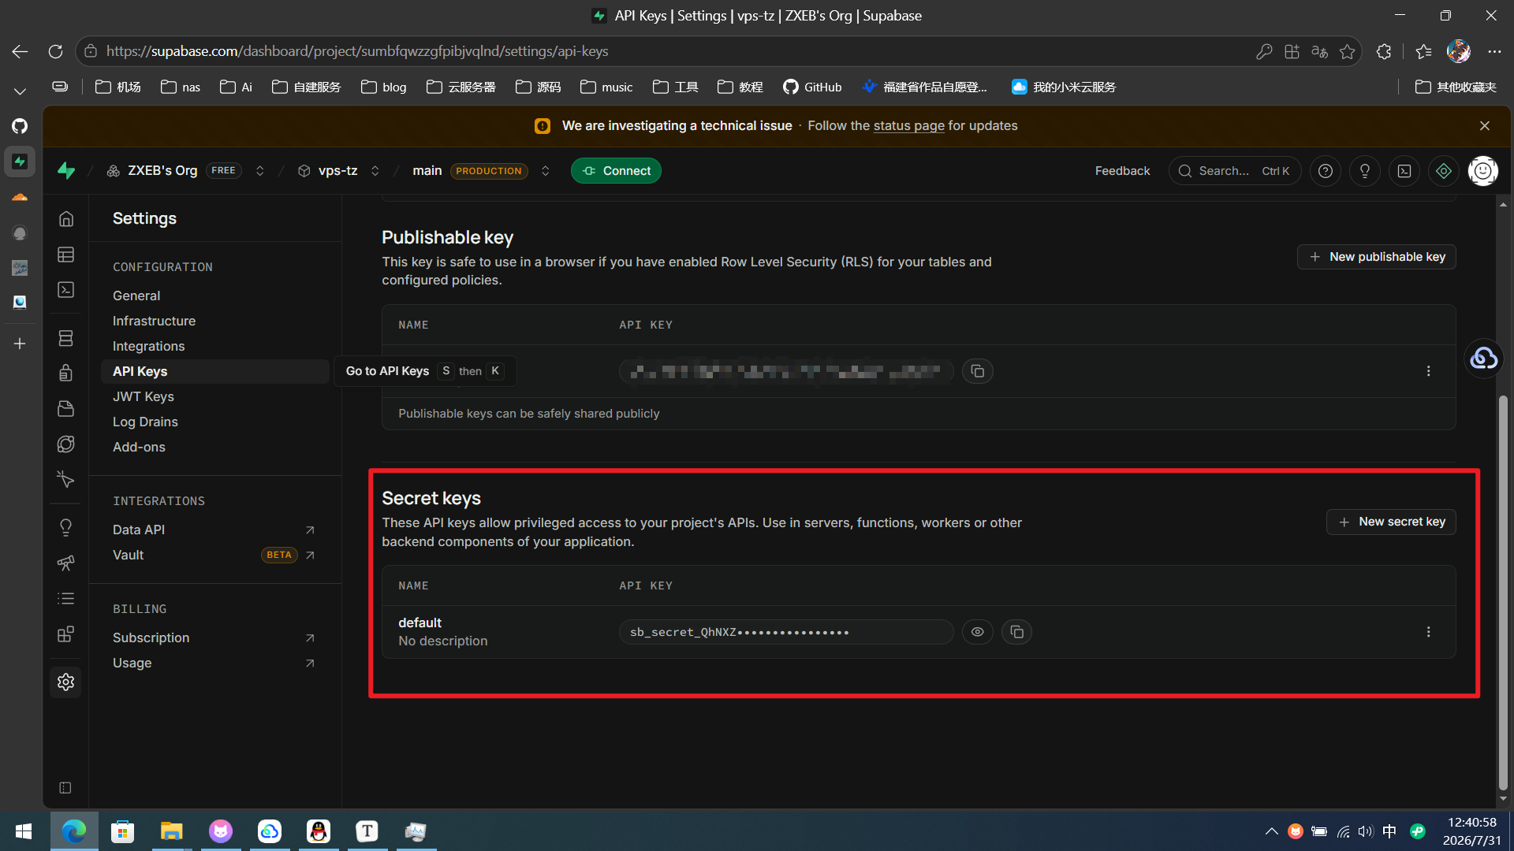Open a new browser tab with plus icon
Screen dimensions: 1514x851
pyautogui.click(x=20, y=344)
